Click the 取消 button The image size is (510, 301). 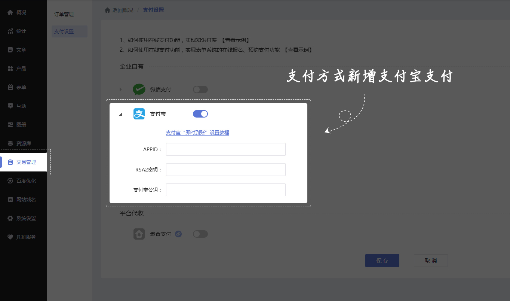431,261
